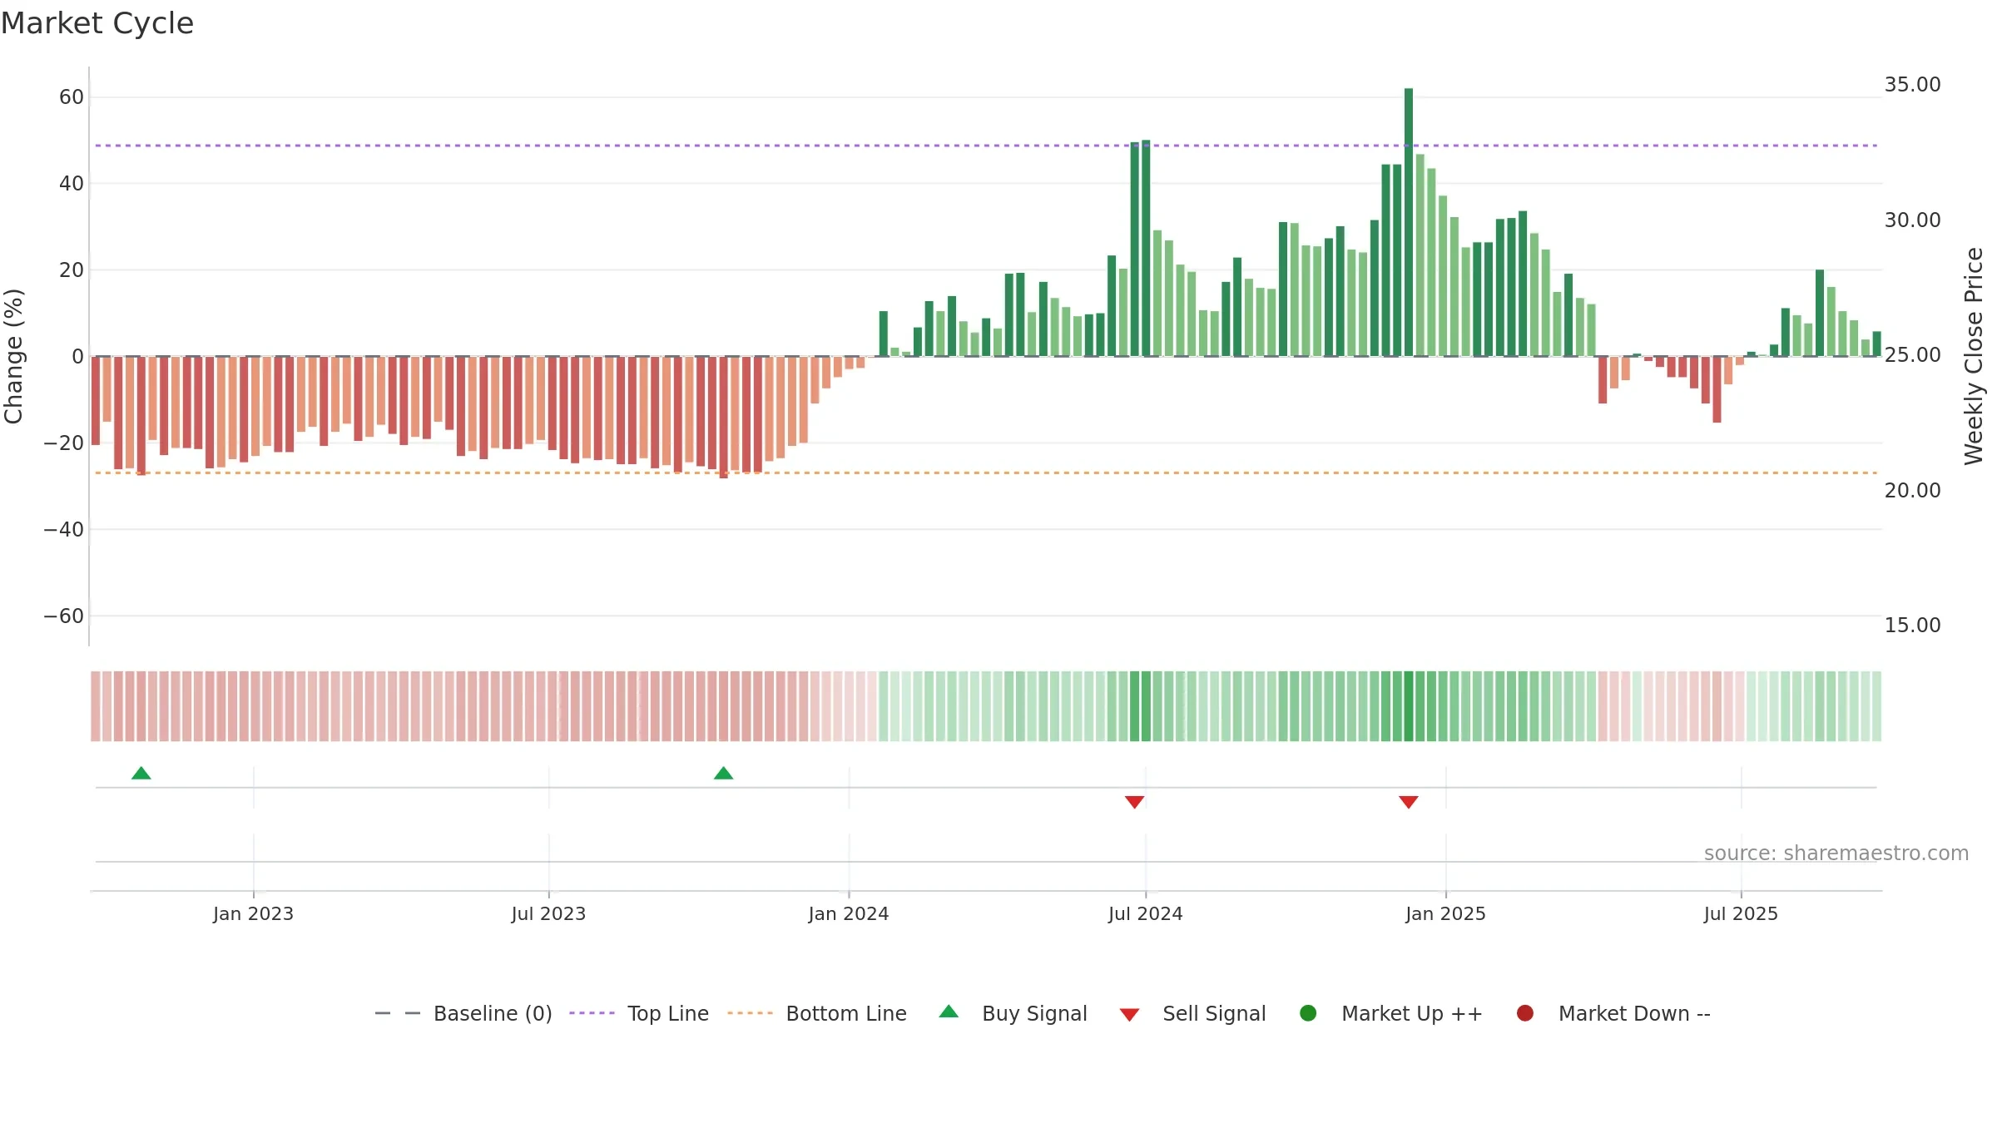Click the Market Cycle chart title
The image size is (1997, 1123).
click(97, 23)
